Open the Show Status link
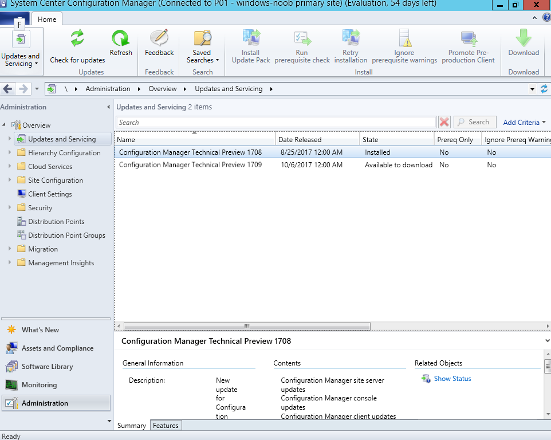551x440 pixels. coord(452,379)
